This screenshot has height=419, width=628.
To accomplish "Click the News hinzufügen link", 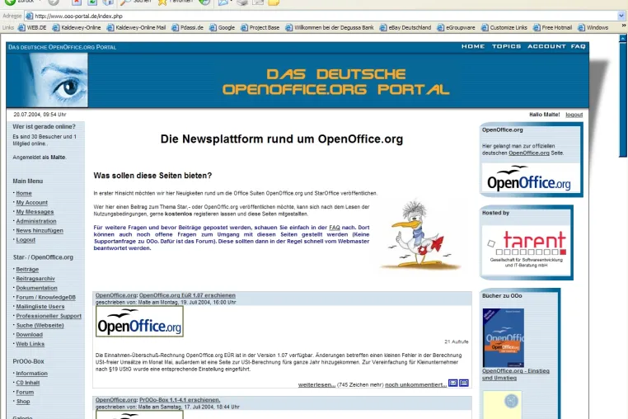I will 40,231.
